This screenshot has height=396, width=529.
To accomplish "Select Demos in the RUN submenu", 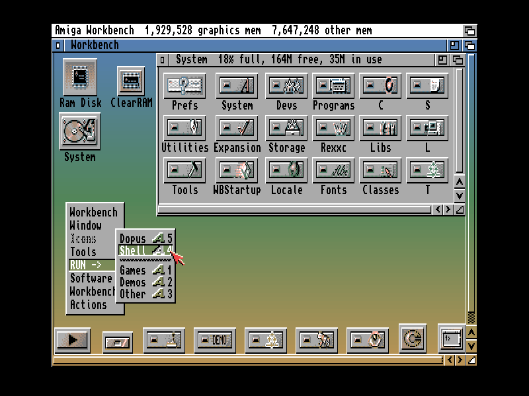I will click(x=145, y=282).
